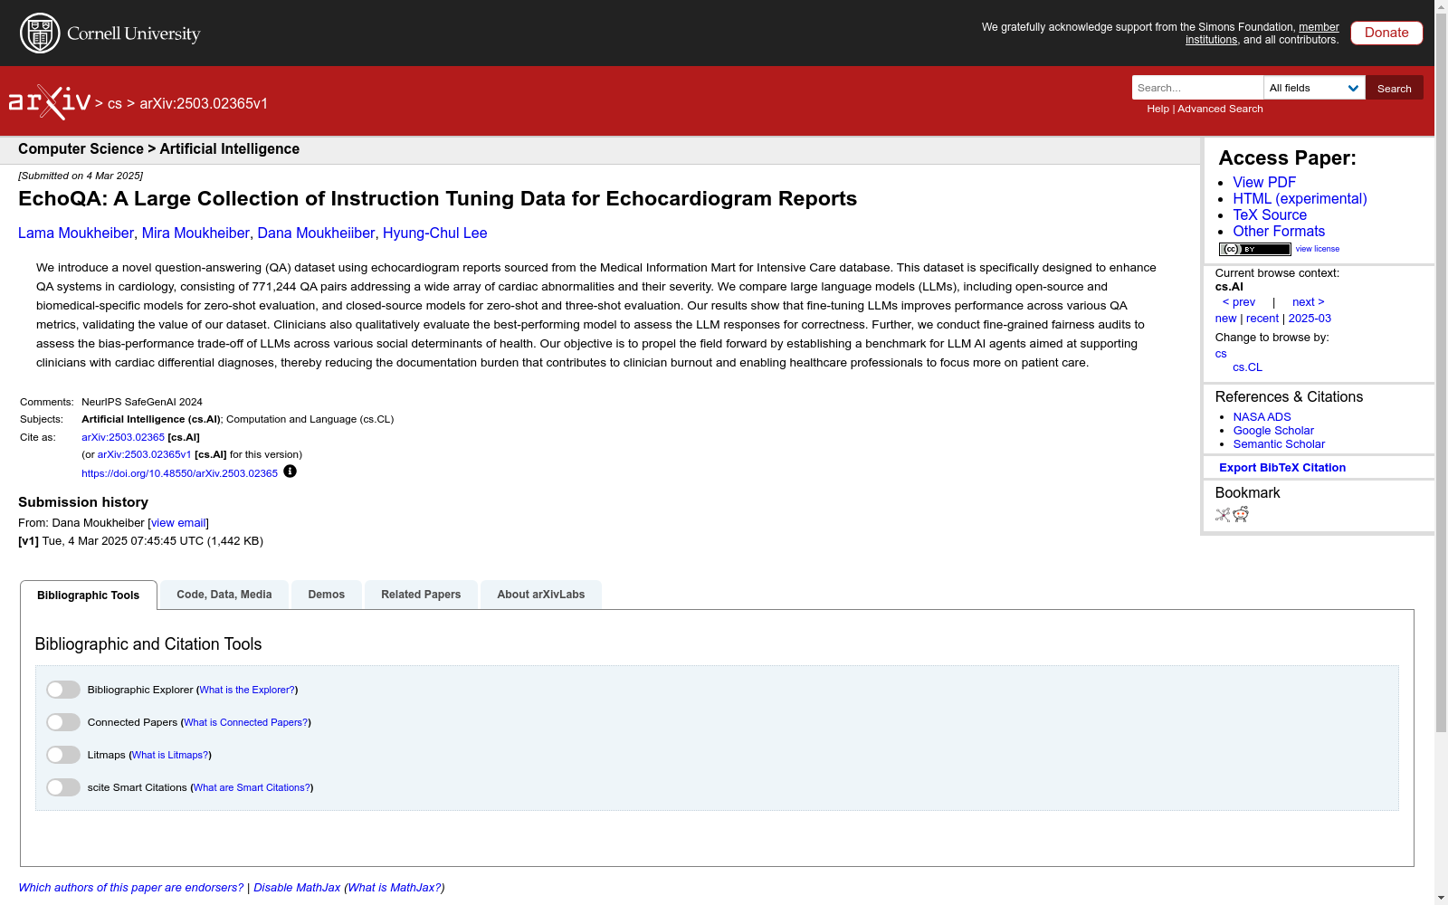Click Which authors are endorsers link
1448x905 pixels.
[x=131, y=888]
